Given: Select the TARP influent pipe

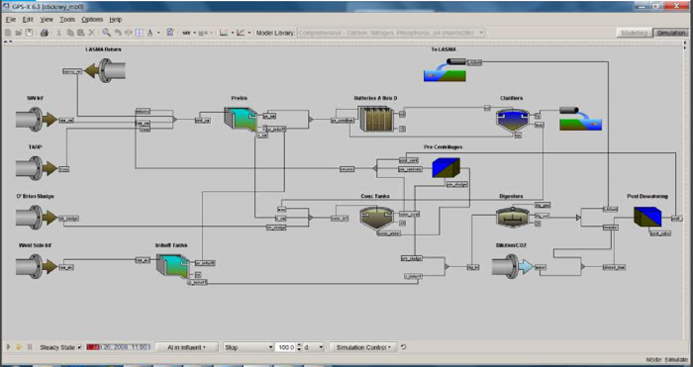Looking at the screenshot, I should [37, 168].
